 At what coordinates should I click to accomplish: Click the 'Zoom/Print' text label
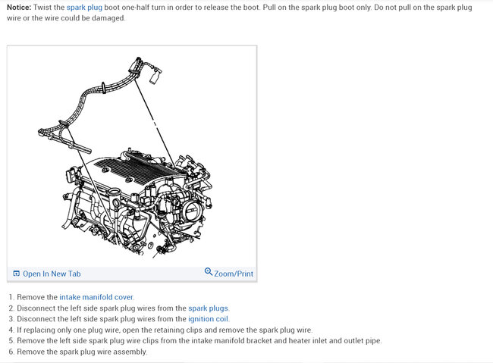[x=234, y=274]
